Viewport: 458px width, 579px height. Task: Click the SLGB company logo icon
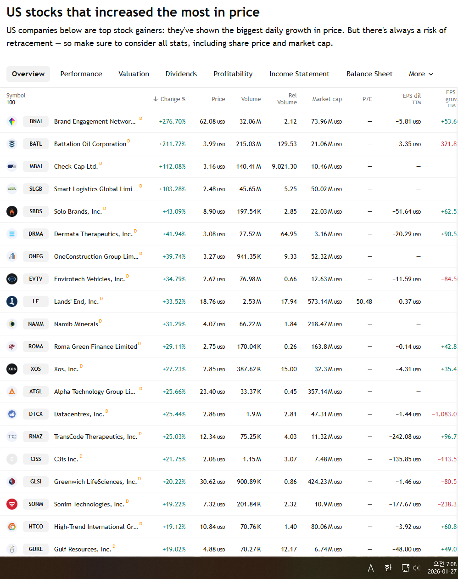click(12, 189)
